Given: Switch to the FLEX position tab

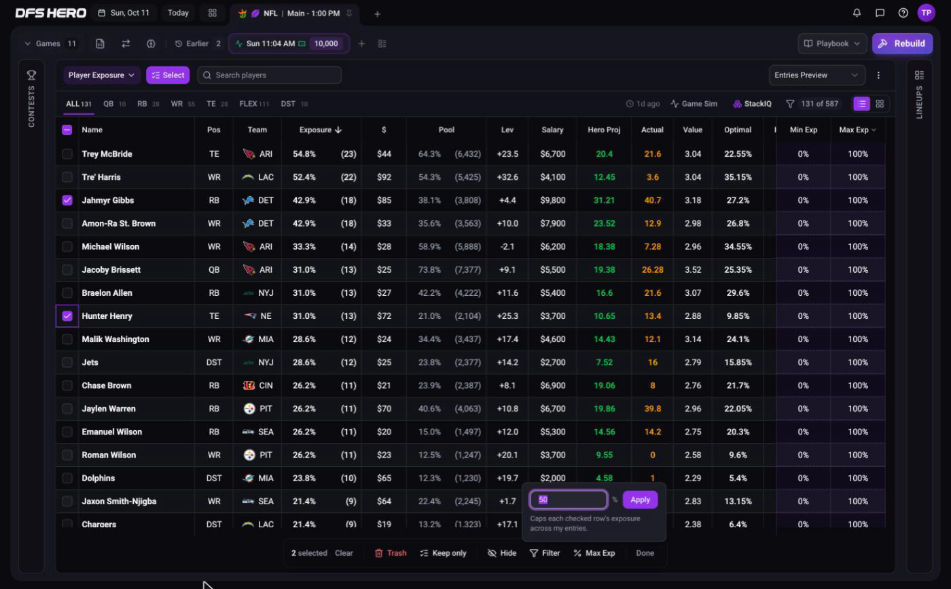Looking at the screenshot, I should pos(254,104).
